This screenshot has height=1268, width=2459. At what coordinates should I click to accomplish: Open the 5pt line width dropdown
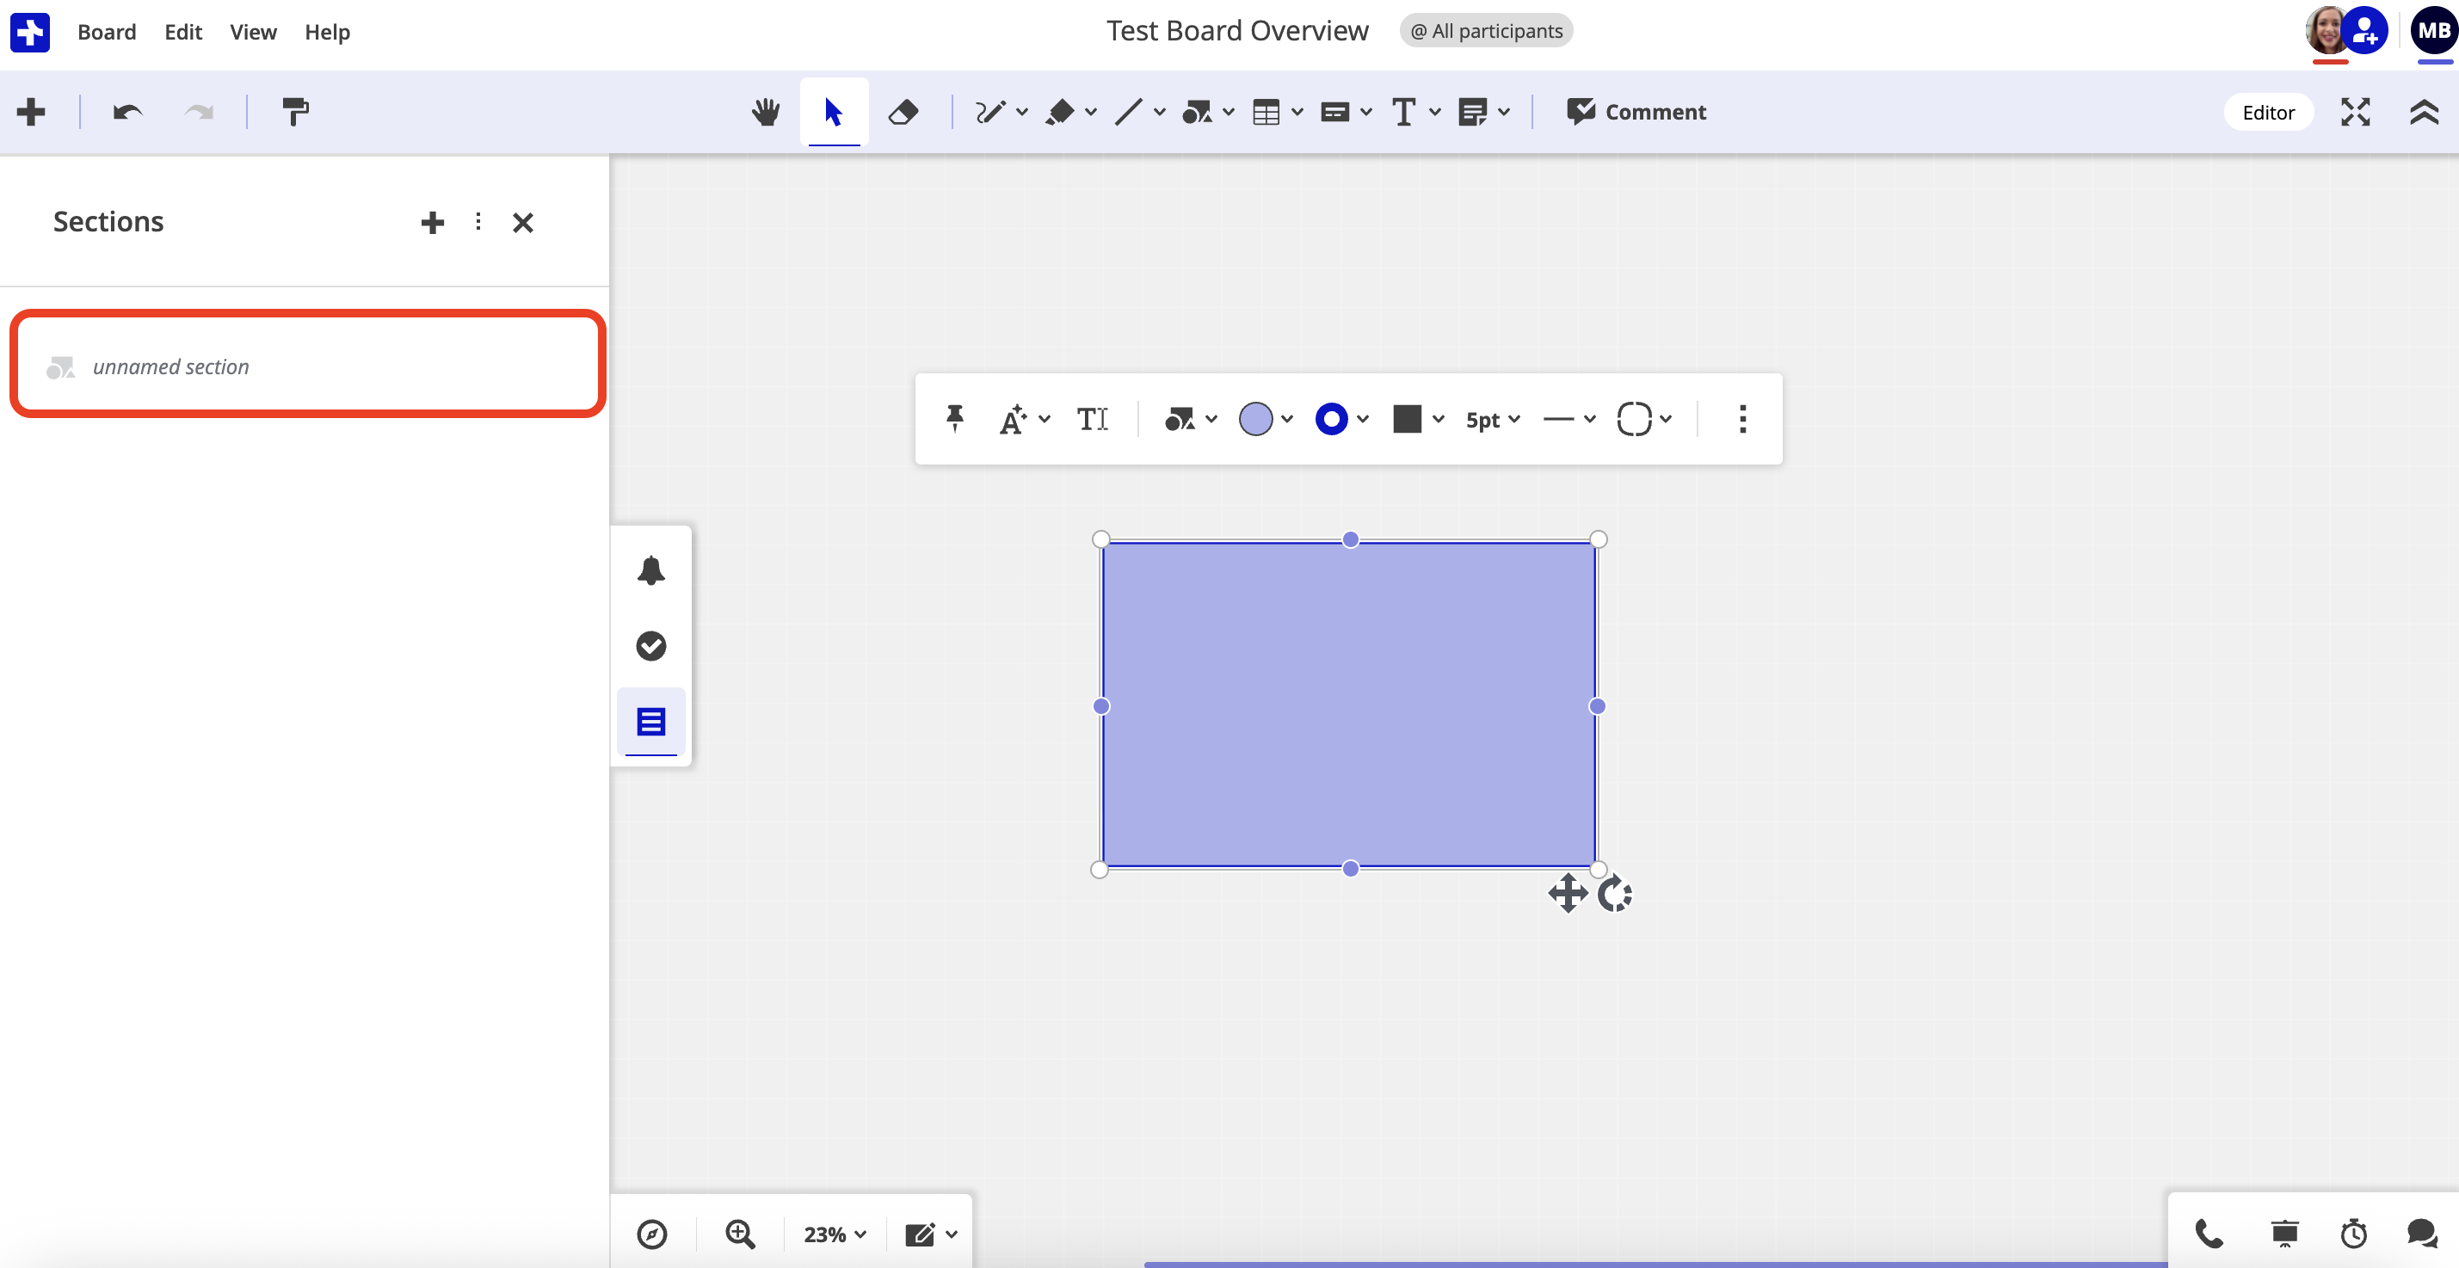click(1492, 419)
